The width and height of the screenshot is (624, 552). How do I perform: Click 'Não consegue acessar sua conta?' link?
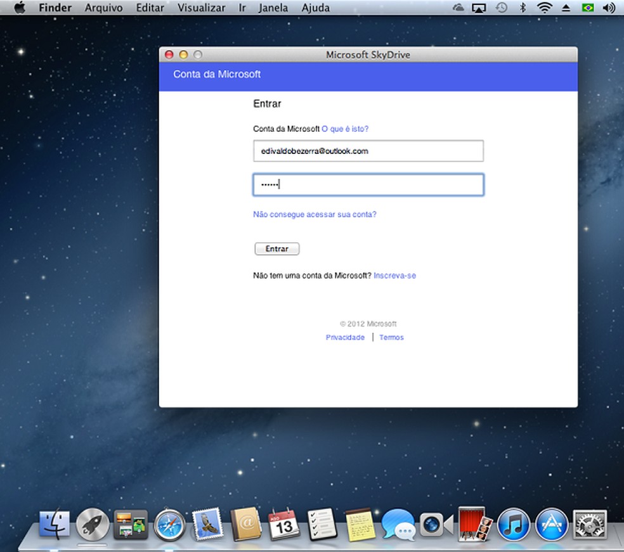pos(315,214)
